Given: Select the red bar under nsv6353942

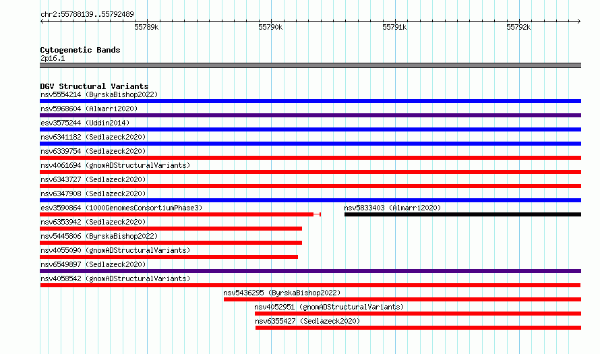Looking at the screenshot, I should tap(171, 229).
